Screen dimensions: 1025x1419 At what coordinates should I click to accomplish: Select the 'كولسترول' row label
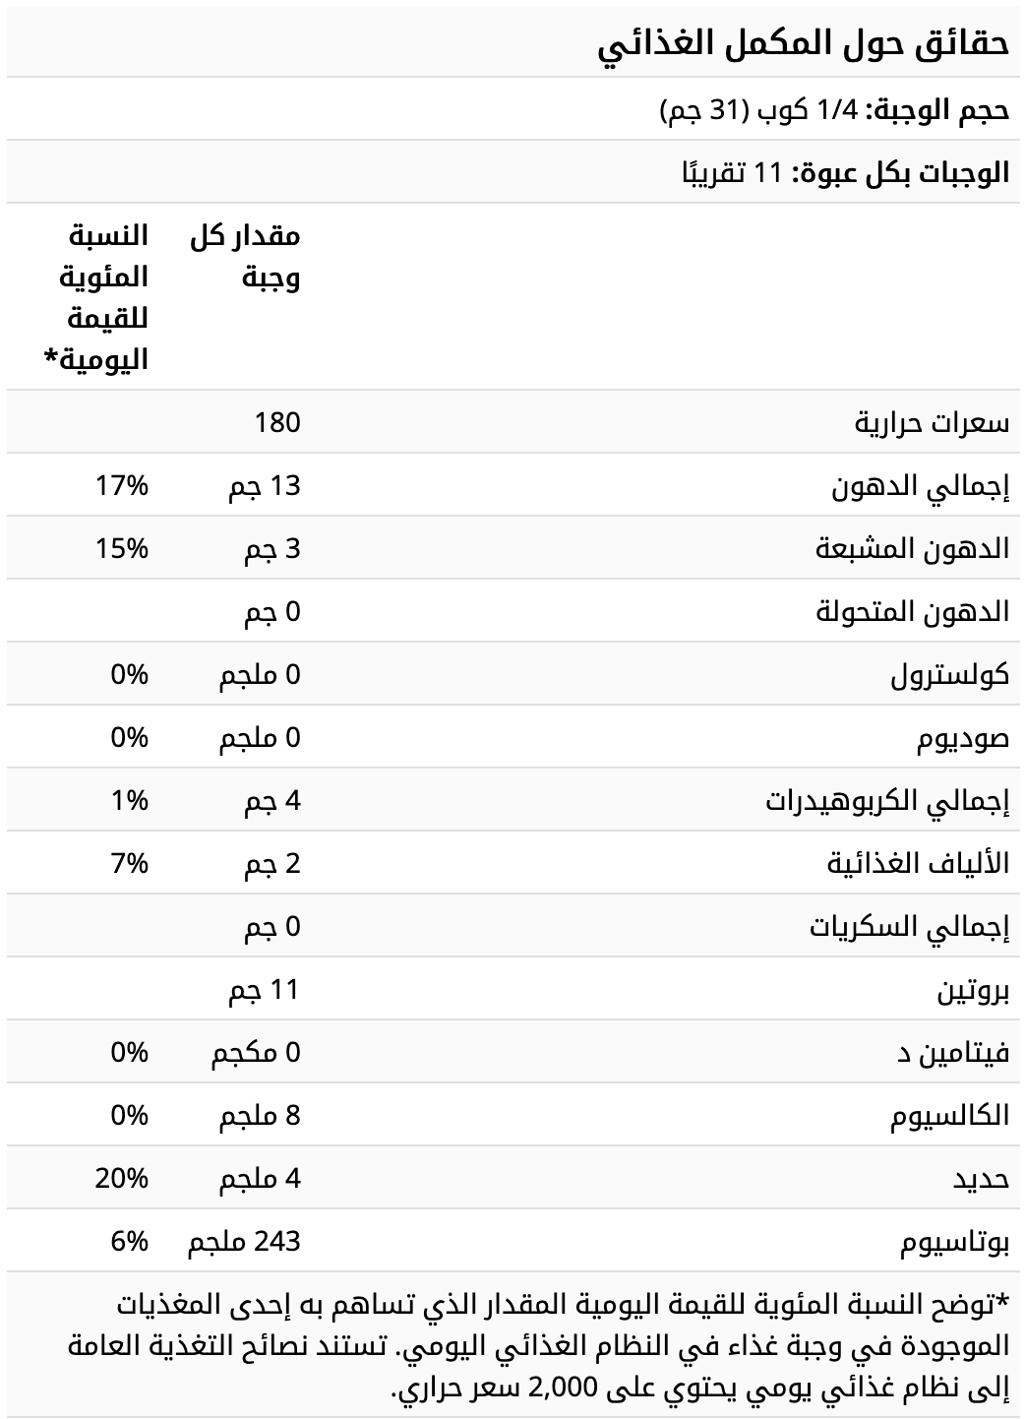coord(950,675)
